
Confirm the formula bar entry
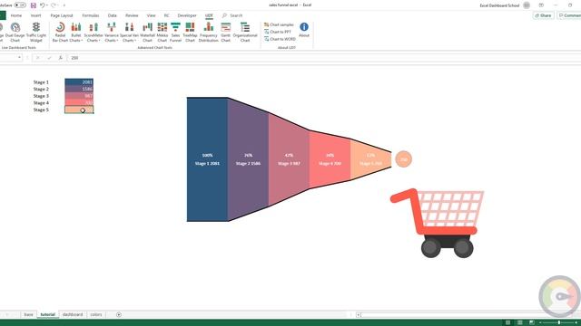(x=49, y=58)
